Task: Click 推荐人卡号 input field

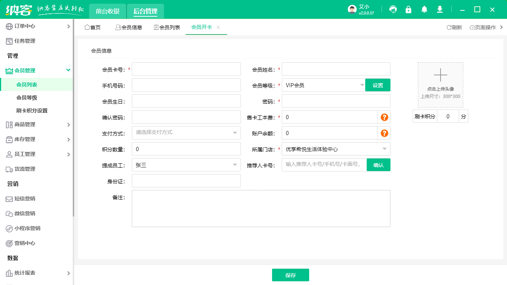Action: (x=324, y=165)
